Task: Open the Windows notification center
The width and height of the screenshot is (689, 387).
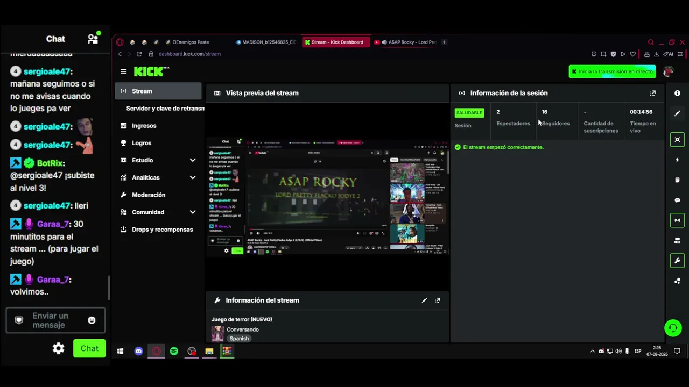Action: (x=677, y=351)
